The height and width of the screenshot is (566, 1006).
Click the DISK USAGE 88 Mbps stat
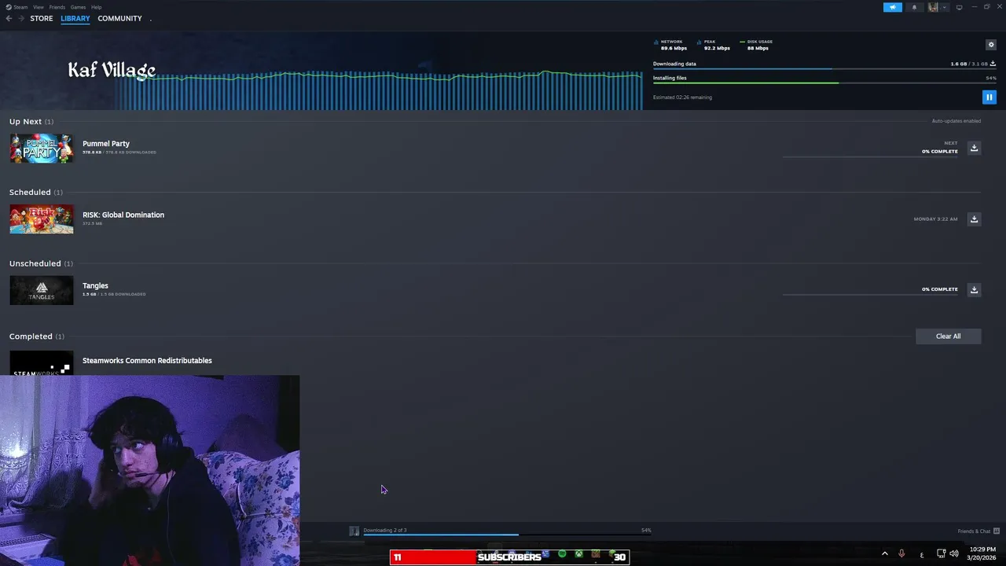[x=756, y=45]
